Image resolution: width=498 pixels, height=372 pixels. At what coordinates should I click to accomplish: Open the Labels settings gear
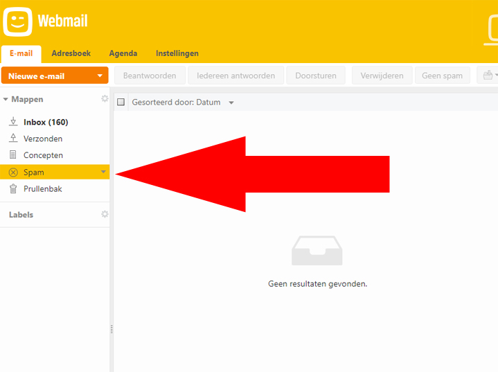(x=105, y=215)
